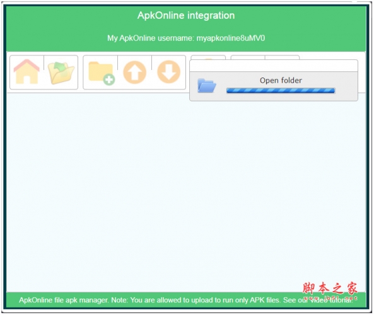
Task: Click the 'Open folder' notification text
Action: (281, 80)
